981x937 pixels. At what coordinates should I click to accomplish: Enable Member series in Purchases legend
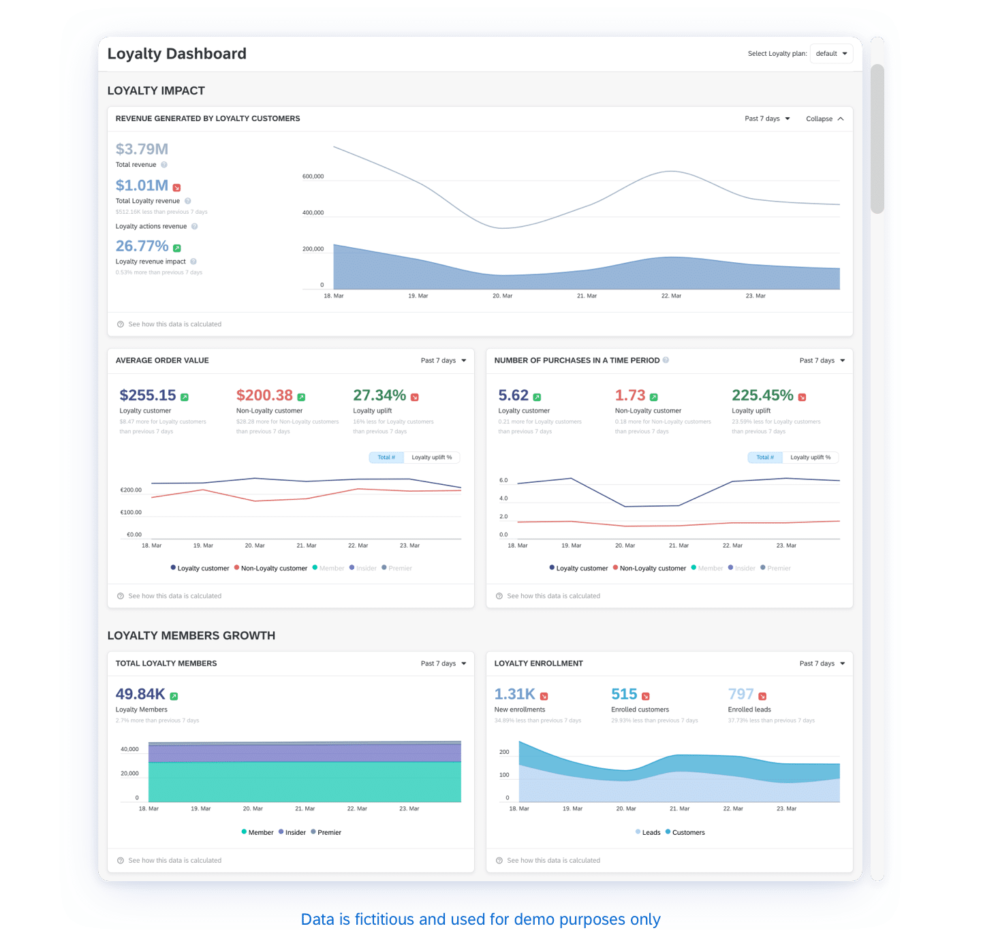click(707, 568)
